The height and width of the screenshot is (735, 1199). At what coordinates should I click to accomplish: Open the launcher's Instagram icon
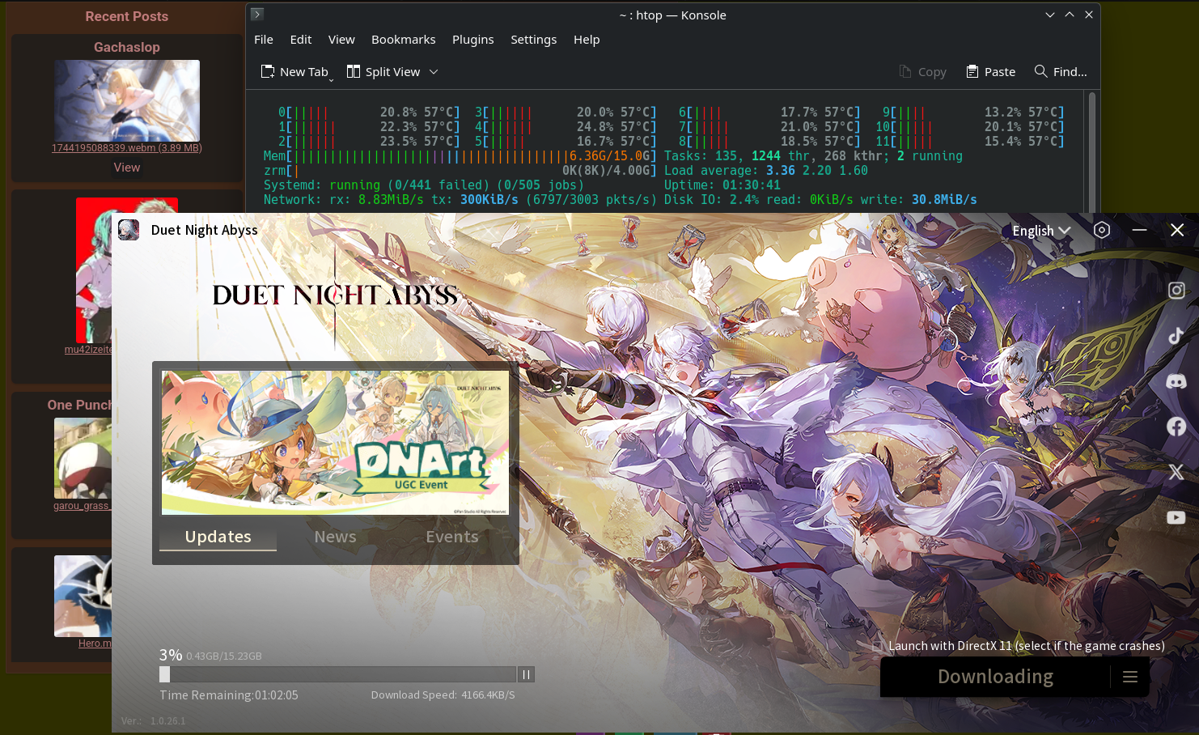(1176, 291)
